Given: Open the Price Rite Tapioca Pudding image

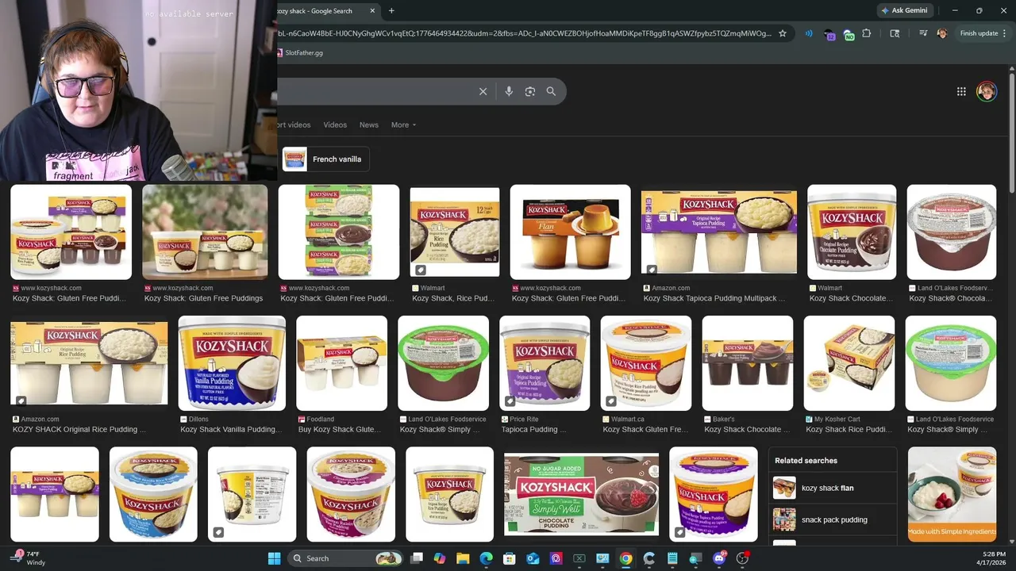Looking at the screenshot, I should point(545,363).
